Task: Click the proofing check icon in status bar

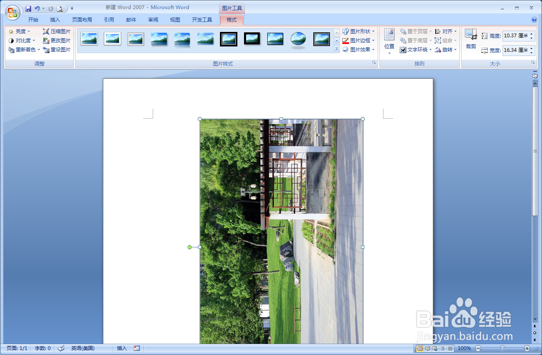Action: coord(61,348)
